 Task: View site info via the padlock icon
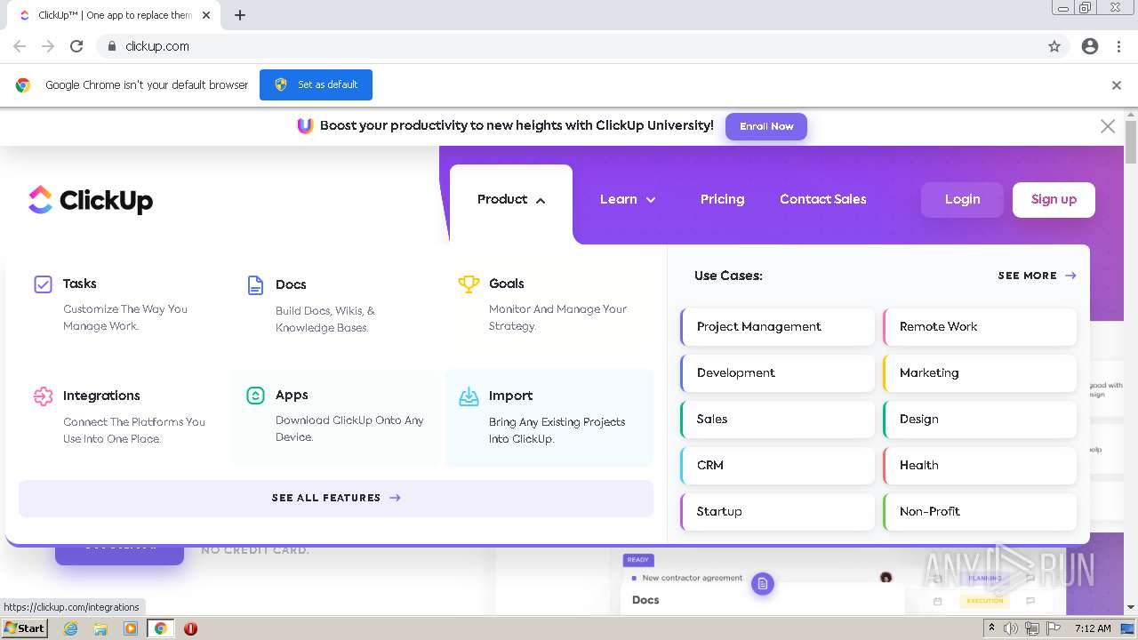111,46
